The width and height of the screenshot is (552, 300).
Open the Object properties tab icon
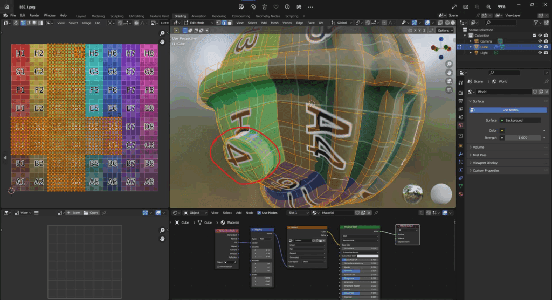tap(460, 145)
